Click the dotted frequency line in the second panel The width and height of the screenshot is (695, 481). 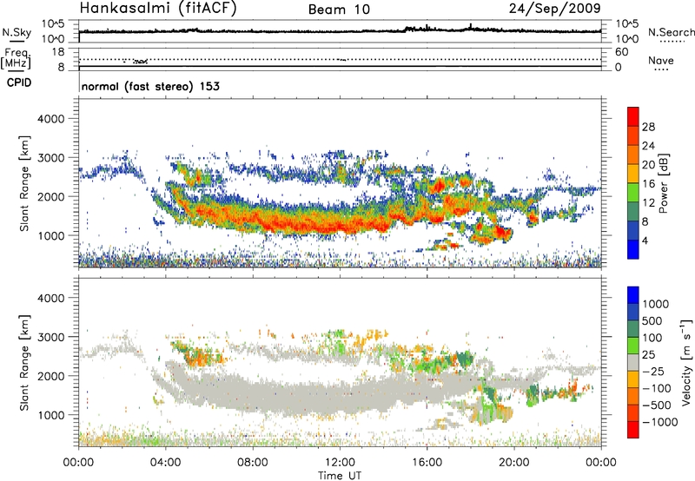pyautogui.click(x=340, y=59)
